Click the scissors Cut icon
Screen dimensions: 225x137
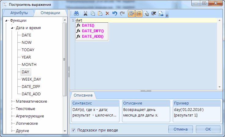85,13
